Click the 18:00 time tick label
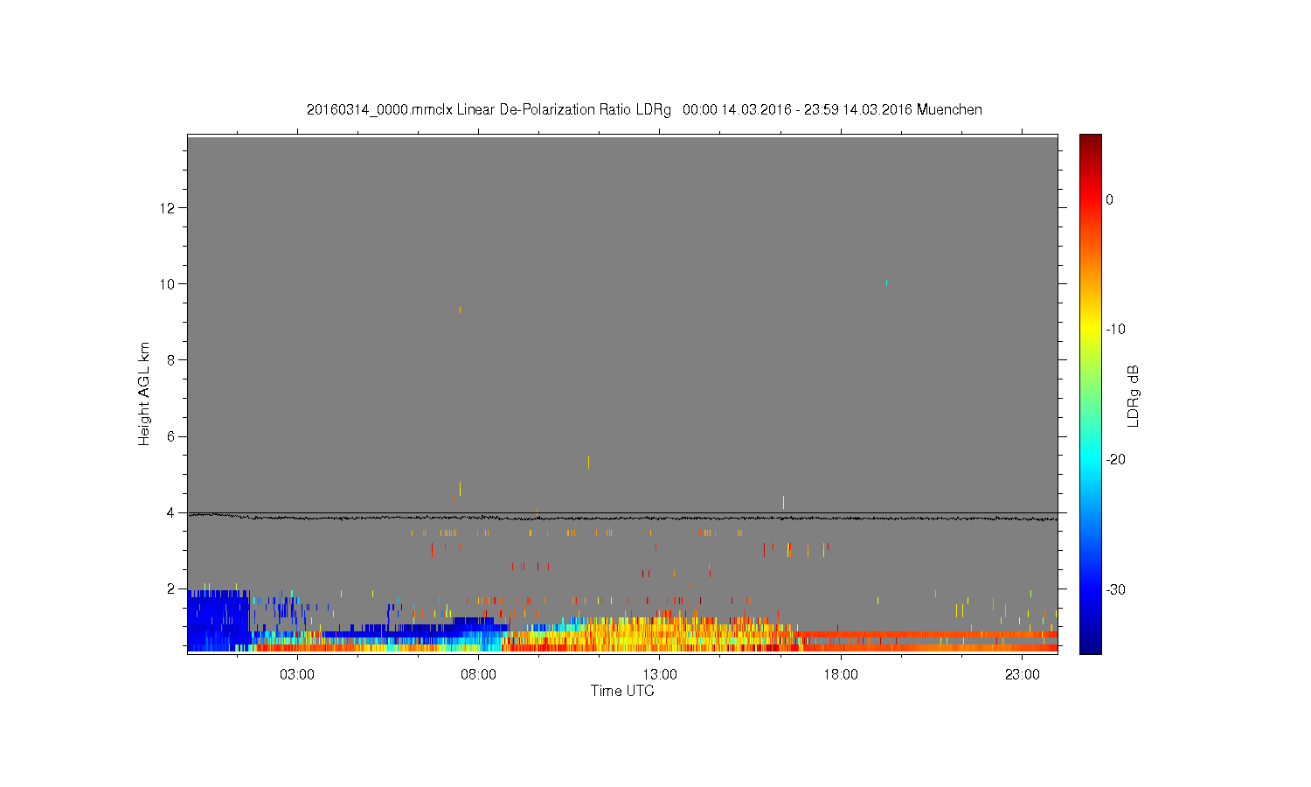This screenshot has height=787, width=1311. point(841,675)
